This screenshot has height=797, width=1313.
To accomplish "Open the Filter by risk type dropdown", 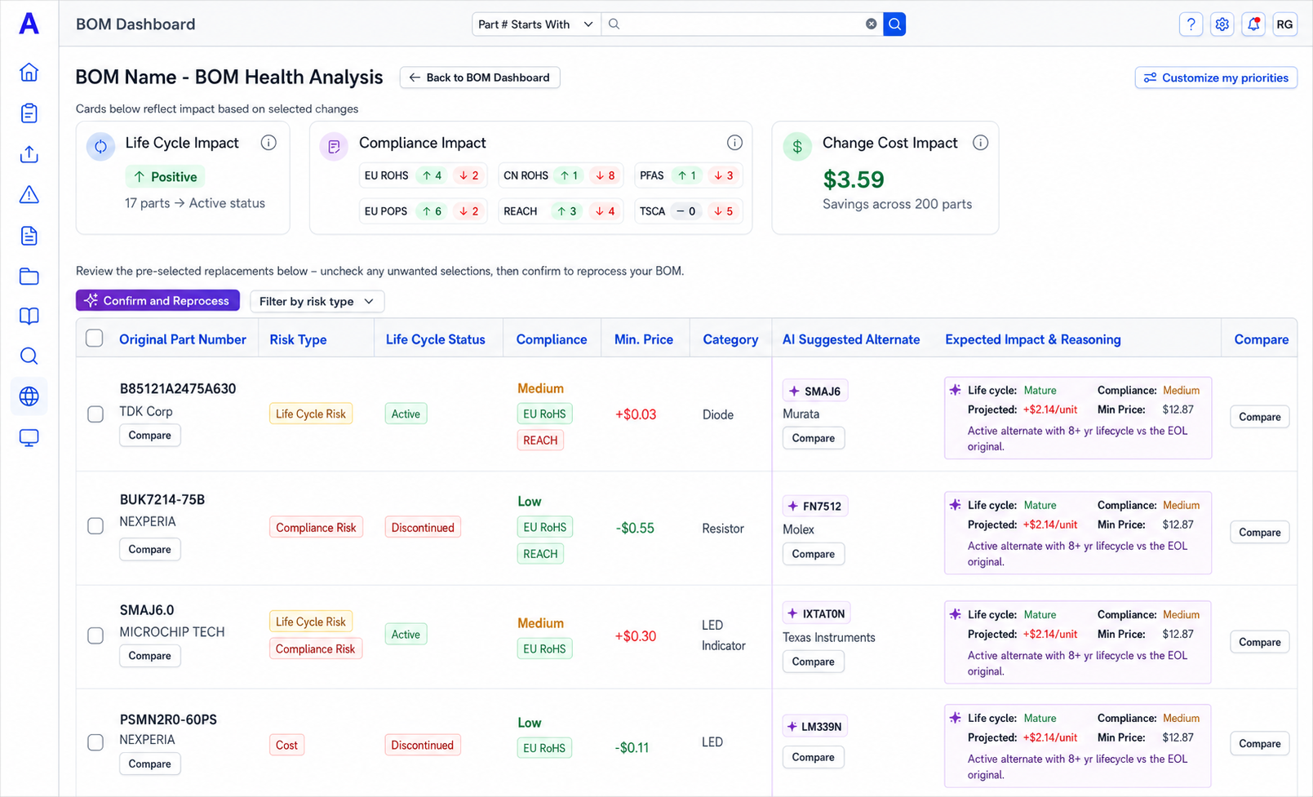I will tap(317, 301).
